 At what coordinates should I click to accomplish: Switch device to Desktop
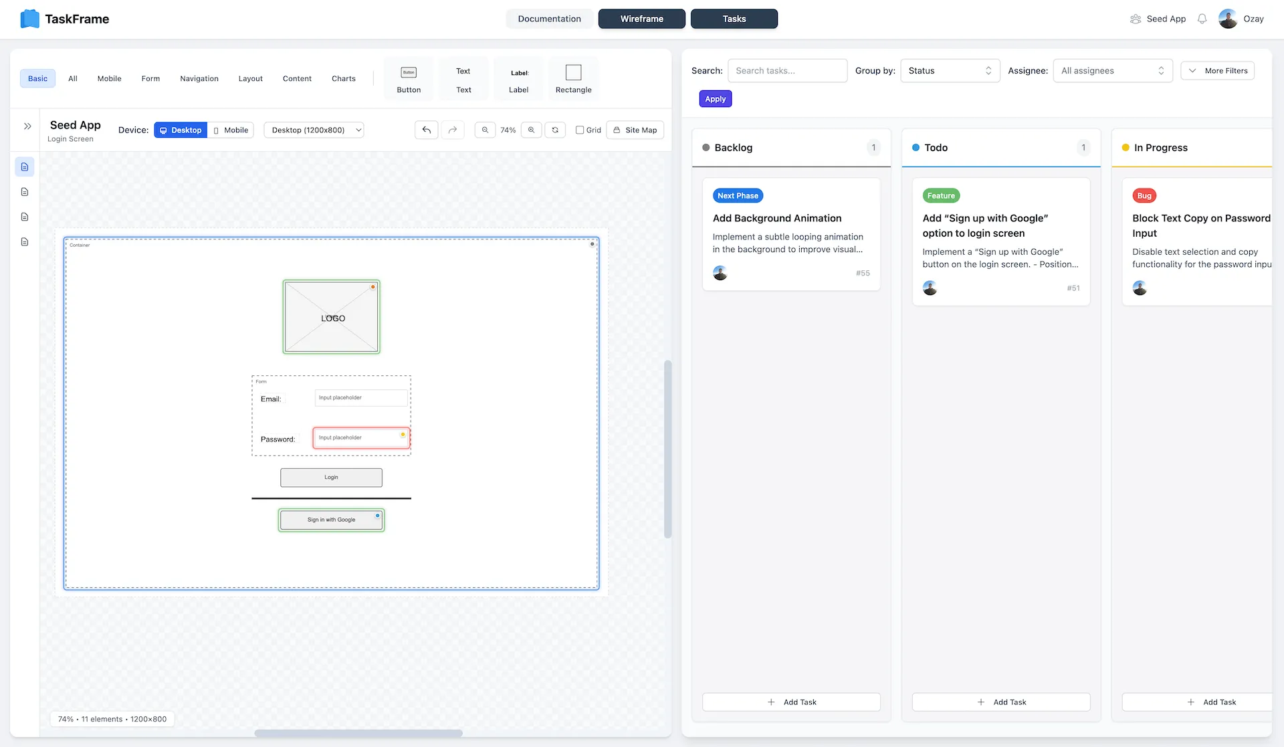[x=181, y=130]
